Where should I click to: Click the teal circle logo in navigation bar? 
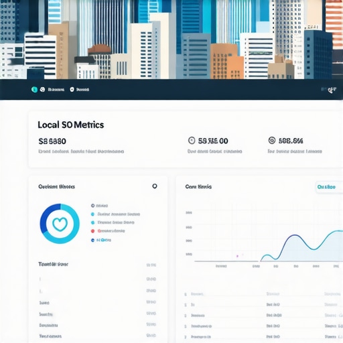point(34,90)
